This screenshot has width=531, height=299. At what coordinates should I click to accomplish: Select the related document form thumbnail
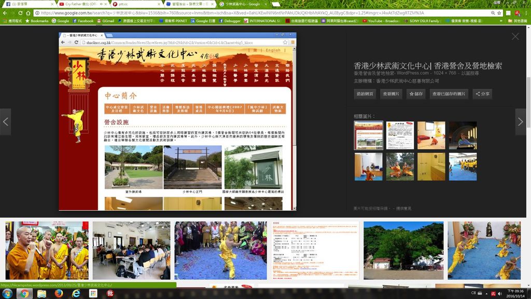[x=400, y=135]
